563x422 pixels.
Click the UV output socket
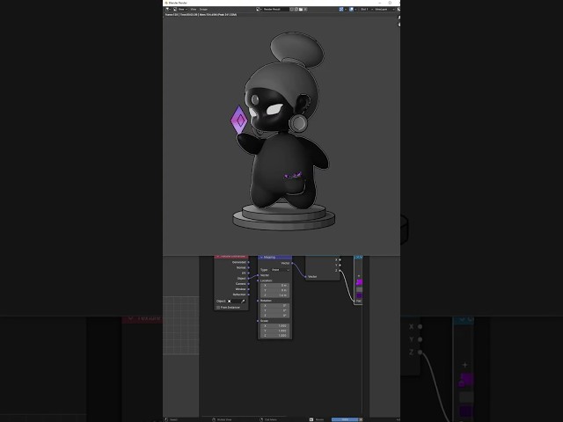[x=248, y=273]
